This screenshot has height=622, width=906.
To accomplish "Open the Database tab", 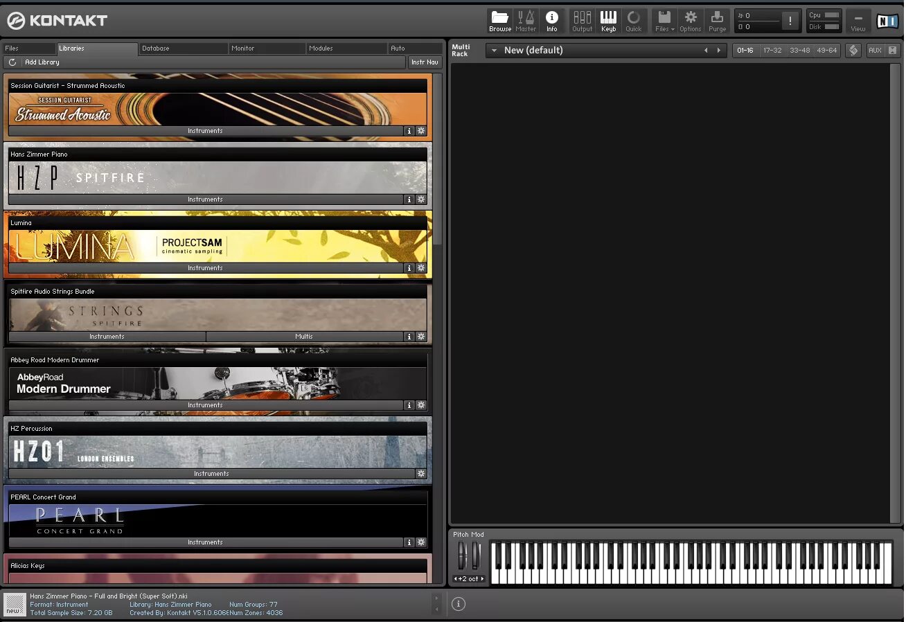I will [184, 48].
